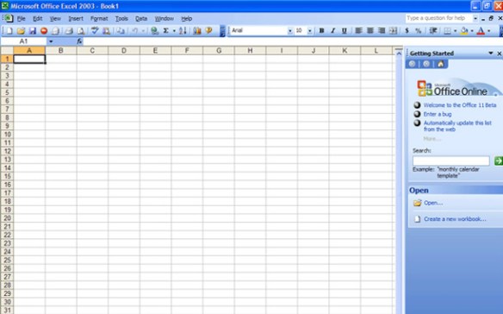
Task: Click 'Create a new workbook...' link
Action: tap(455, 219)
